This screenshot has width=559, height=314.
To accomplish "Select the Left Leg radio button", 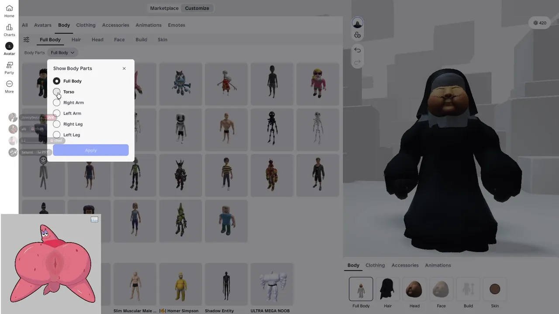I will point(57,135).
